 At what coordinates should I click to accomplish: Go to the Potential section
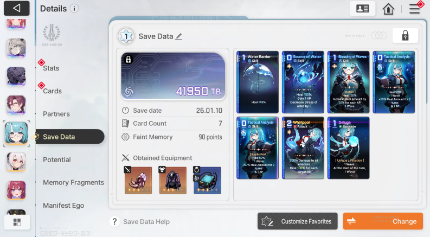pos(57,159)
